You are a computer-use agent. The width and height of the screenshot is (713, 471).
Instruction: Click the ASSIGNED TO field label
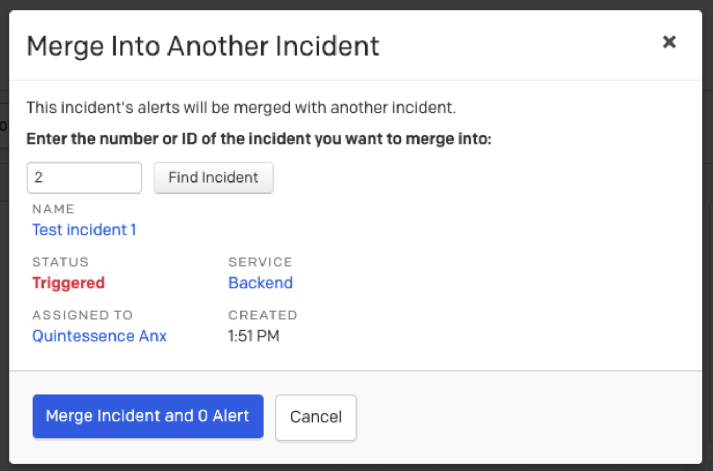[82, 315]
